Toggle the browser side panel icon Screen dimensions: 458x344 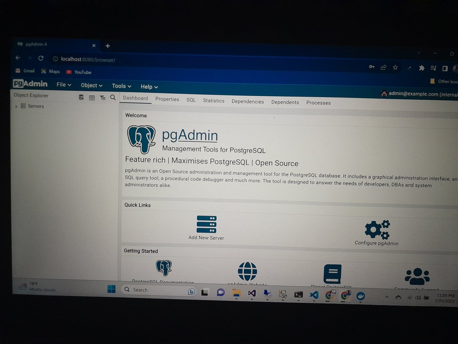(x=445, y=68)
